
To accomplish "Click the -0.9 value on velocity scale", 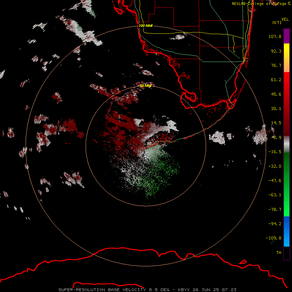I will [x=276, y=138].
